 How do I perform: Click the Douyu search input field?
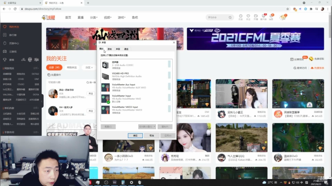point(217,17)
